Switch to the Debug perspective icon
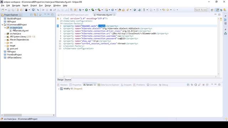Screen dimensions: 228x128 pyautogui.click(x=221, y=10)
